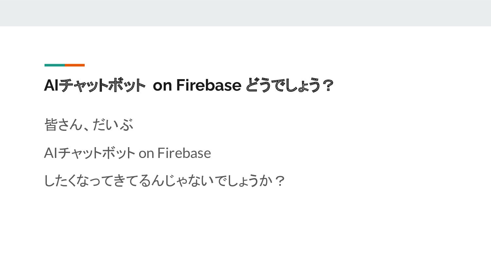Click the question mark ending the title
The height and width of the screenshot is (276, 491).
click(x=328, y=86)
